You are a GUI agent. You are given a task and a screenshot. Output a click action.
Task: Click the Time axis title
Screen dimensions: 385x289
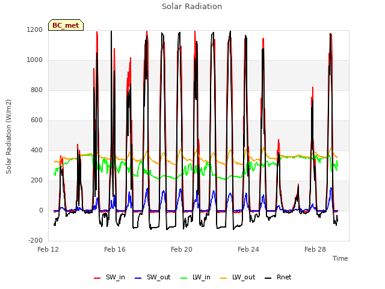coord(340,258)
